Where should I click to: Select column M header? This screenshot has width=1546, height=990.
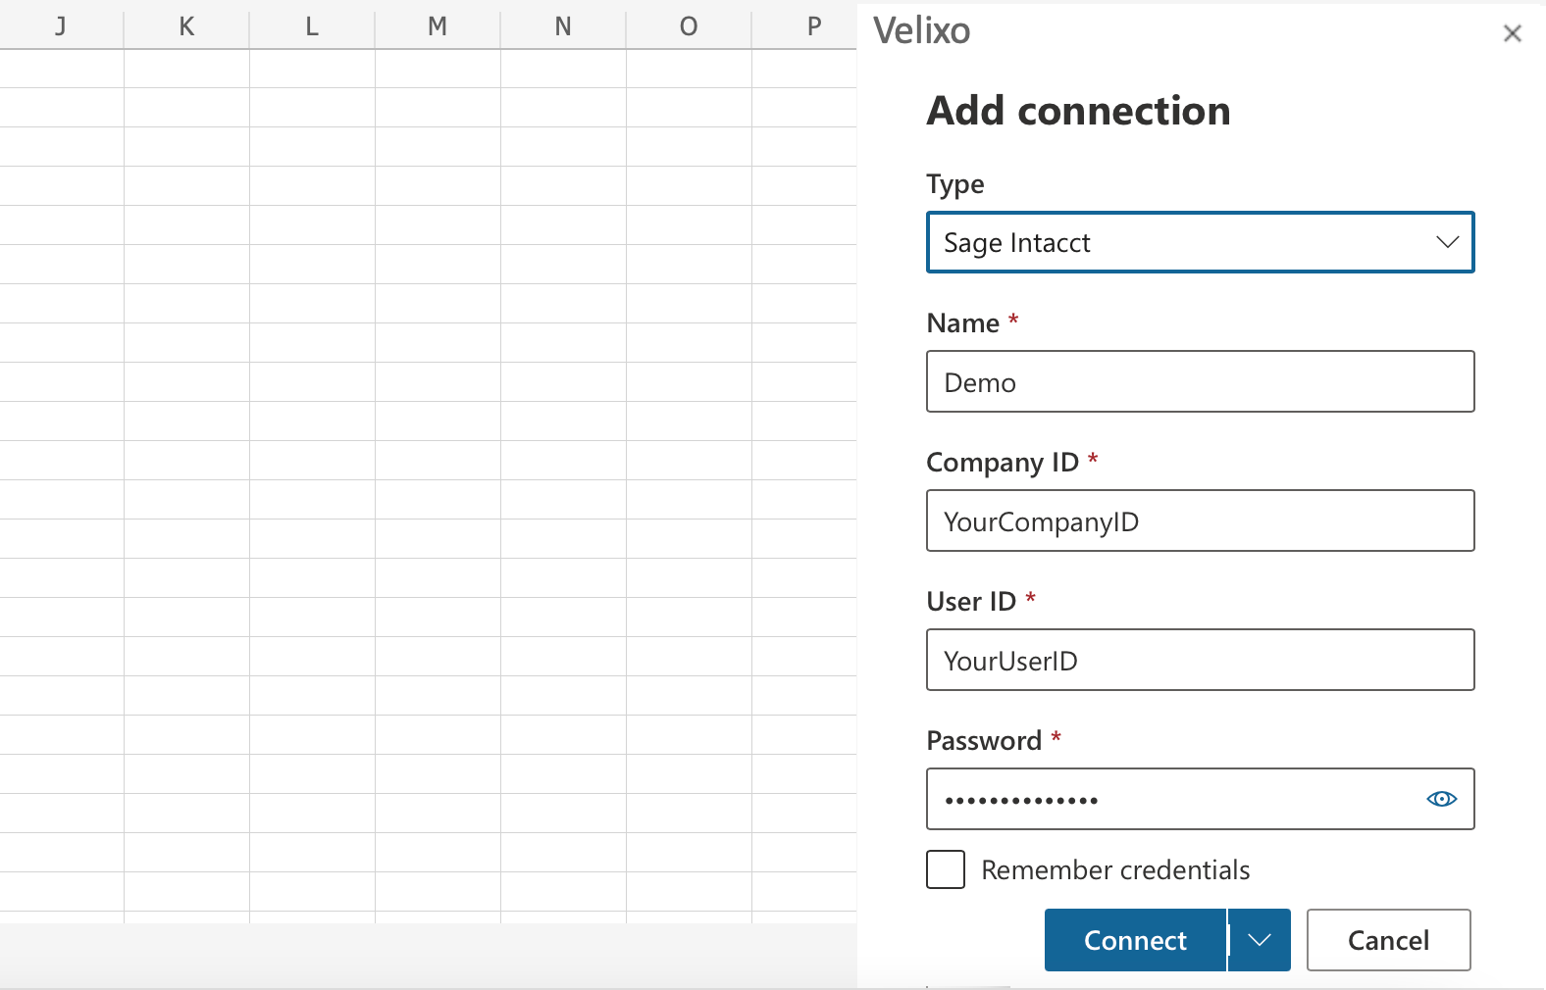[438, 25]
